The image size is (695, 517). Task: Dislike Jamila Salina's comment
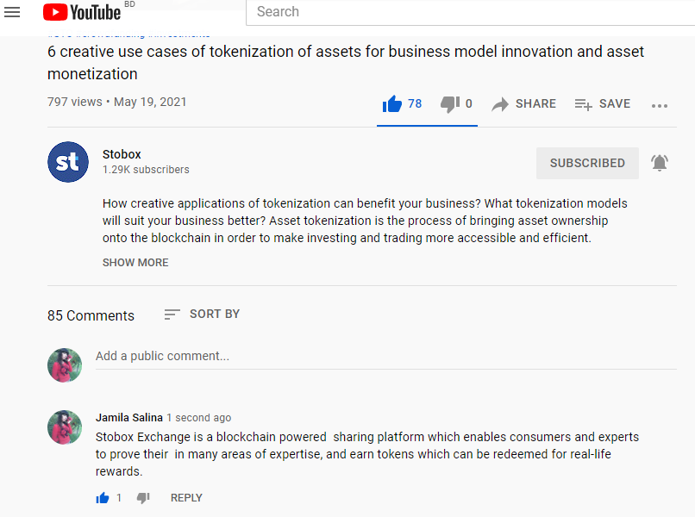tap(143, 498)
